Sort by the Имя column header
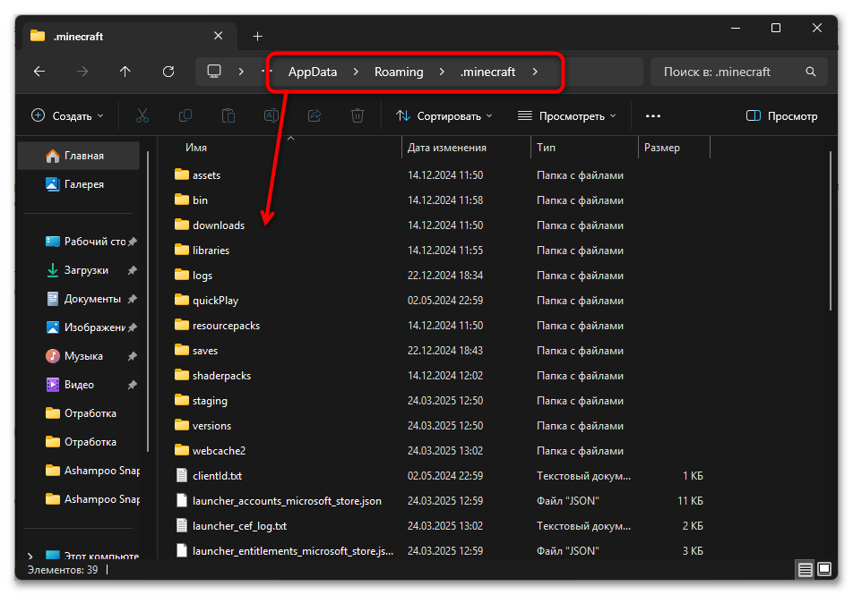 (196, 148)
